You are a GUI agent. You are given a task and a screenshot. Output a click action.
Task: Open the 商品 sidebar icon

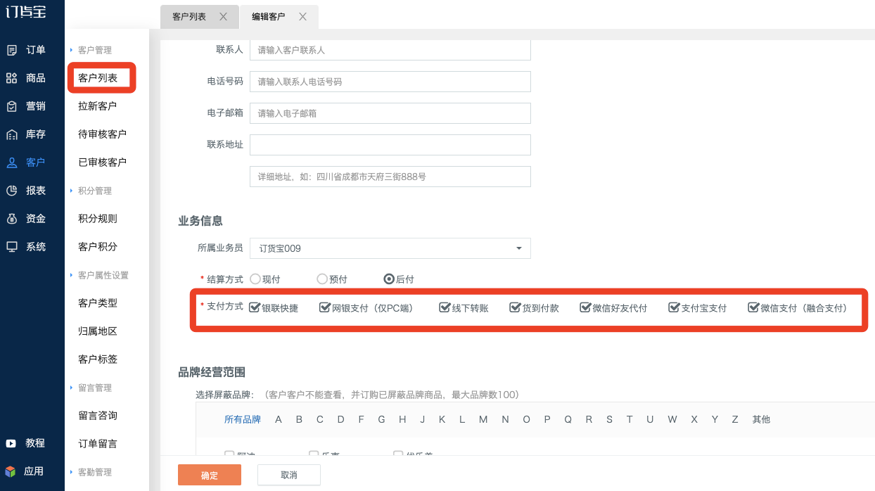[x=12, y=78]
